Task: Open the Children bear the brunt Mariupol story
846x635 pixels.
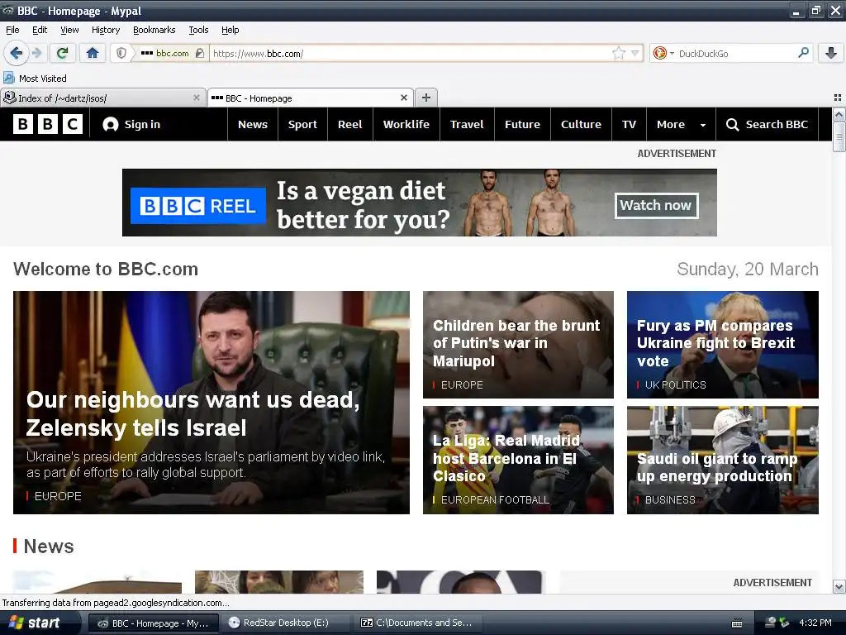Action: click(516, 343)
